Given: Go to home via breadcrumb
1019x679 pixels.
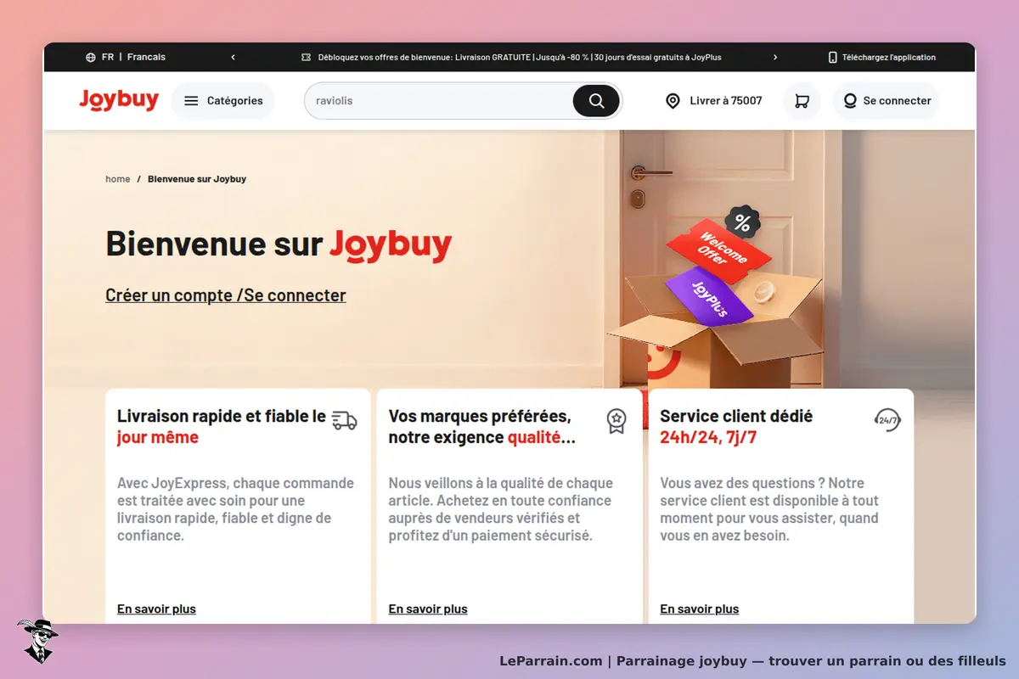Looking at the screenshot, I should coord(118,179).
